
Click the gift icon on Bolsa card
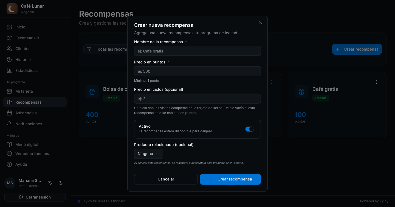[92, 92]
